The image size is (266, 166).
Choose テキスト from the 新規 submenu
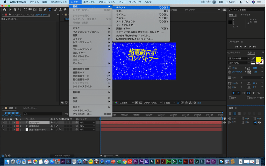pyautogui.click(x=141, y=8)
